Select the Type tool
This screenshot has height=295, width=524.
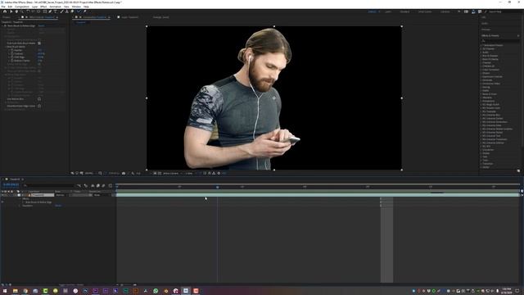[x=56, y=11]
